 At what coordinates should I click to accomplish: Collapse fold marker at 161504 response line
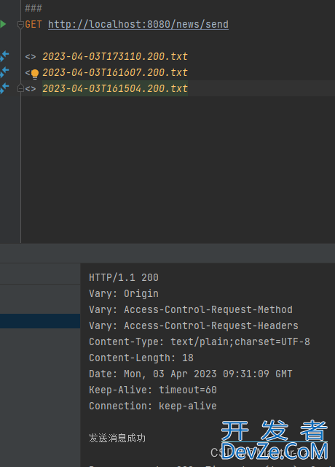tap(20, 88)
